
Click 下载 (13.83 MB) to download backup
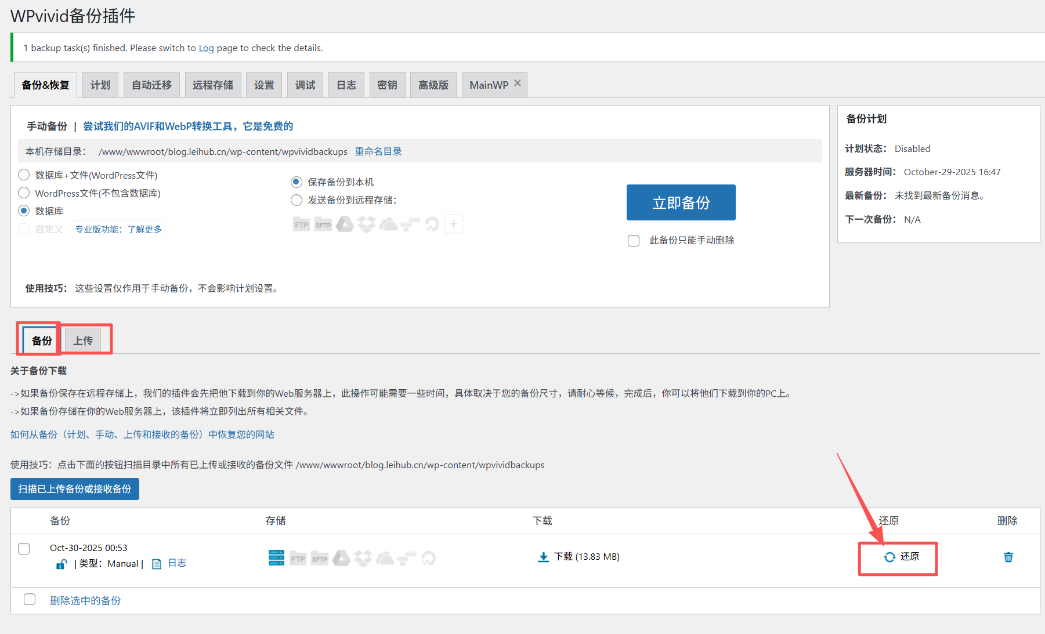pyautogui.click(x=578, y=556)
